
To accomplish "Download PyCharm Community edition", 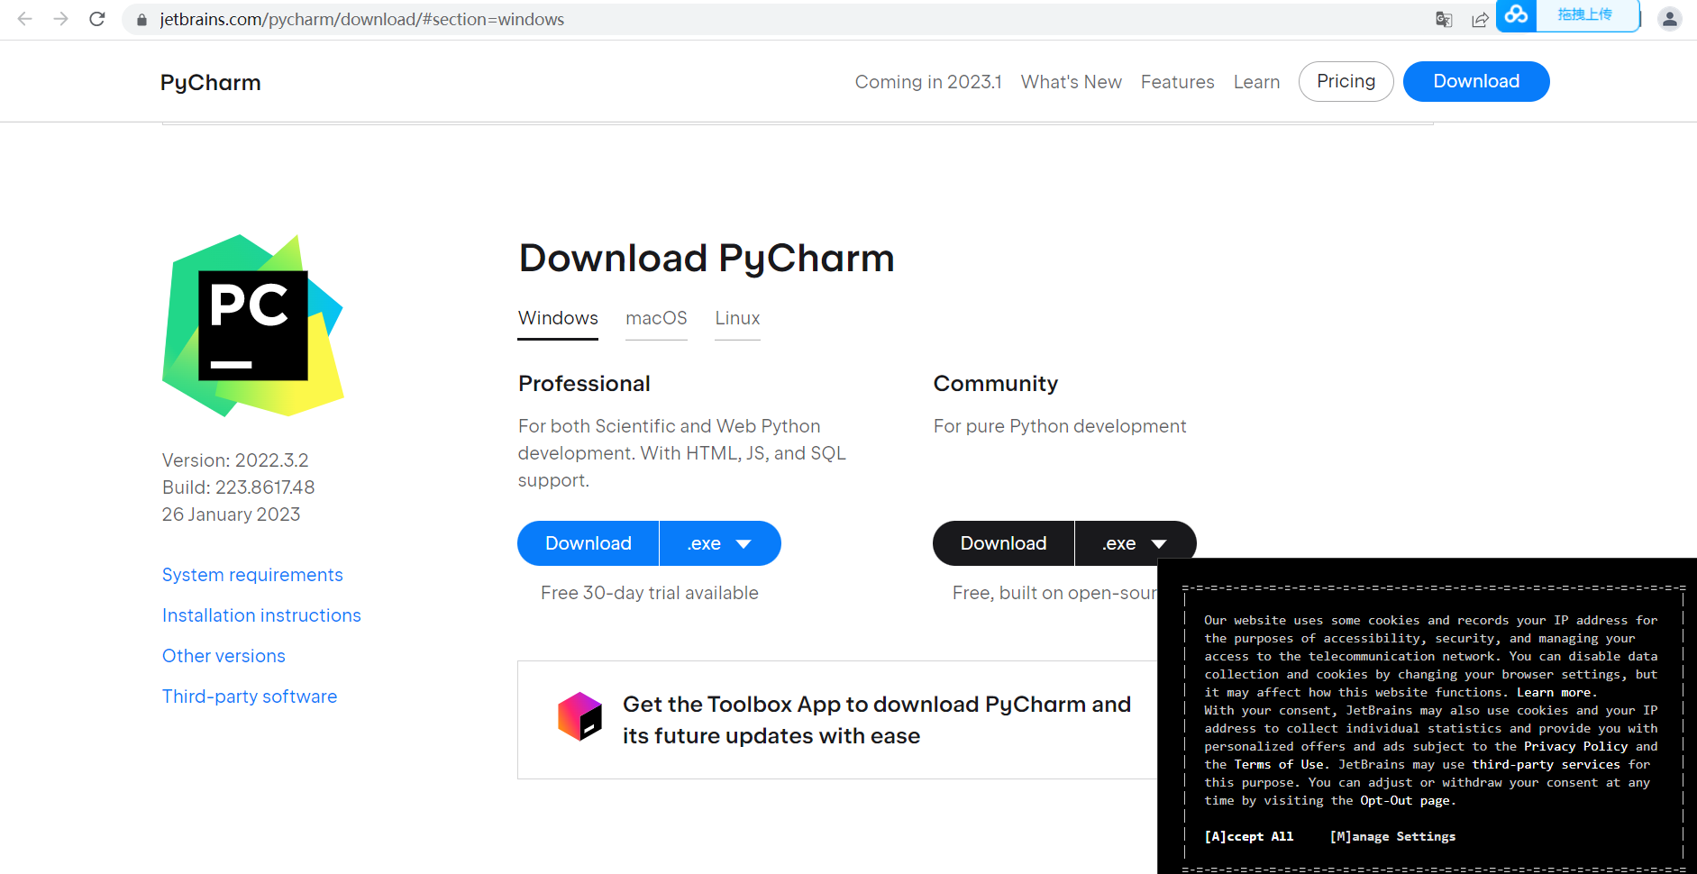I will (1003, 543).
